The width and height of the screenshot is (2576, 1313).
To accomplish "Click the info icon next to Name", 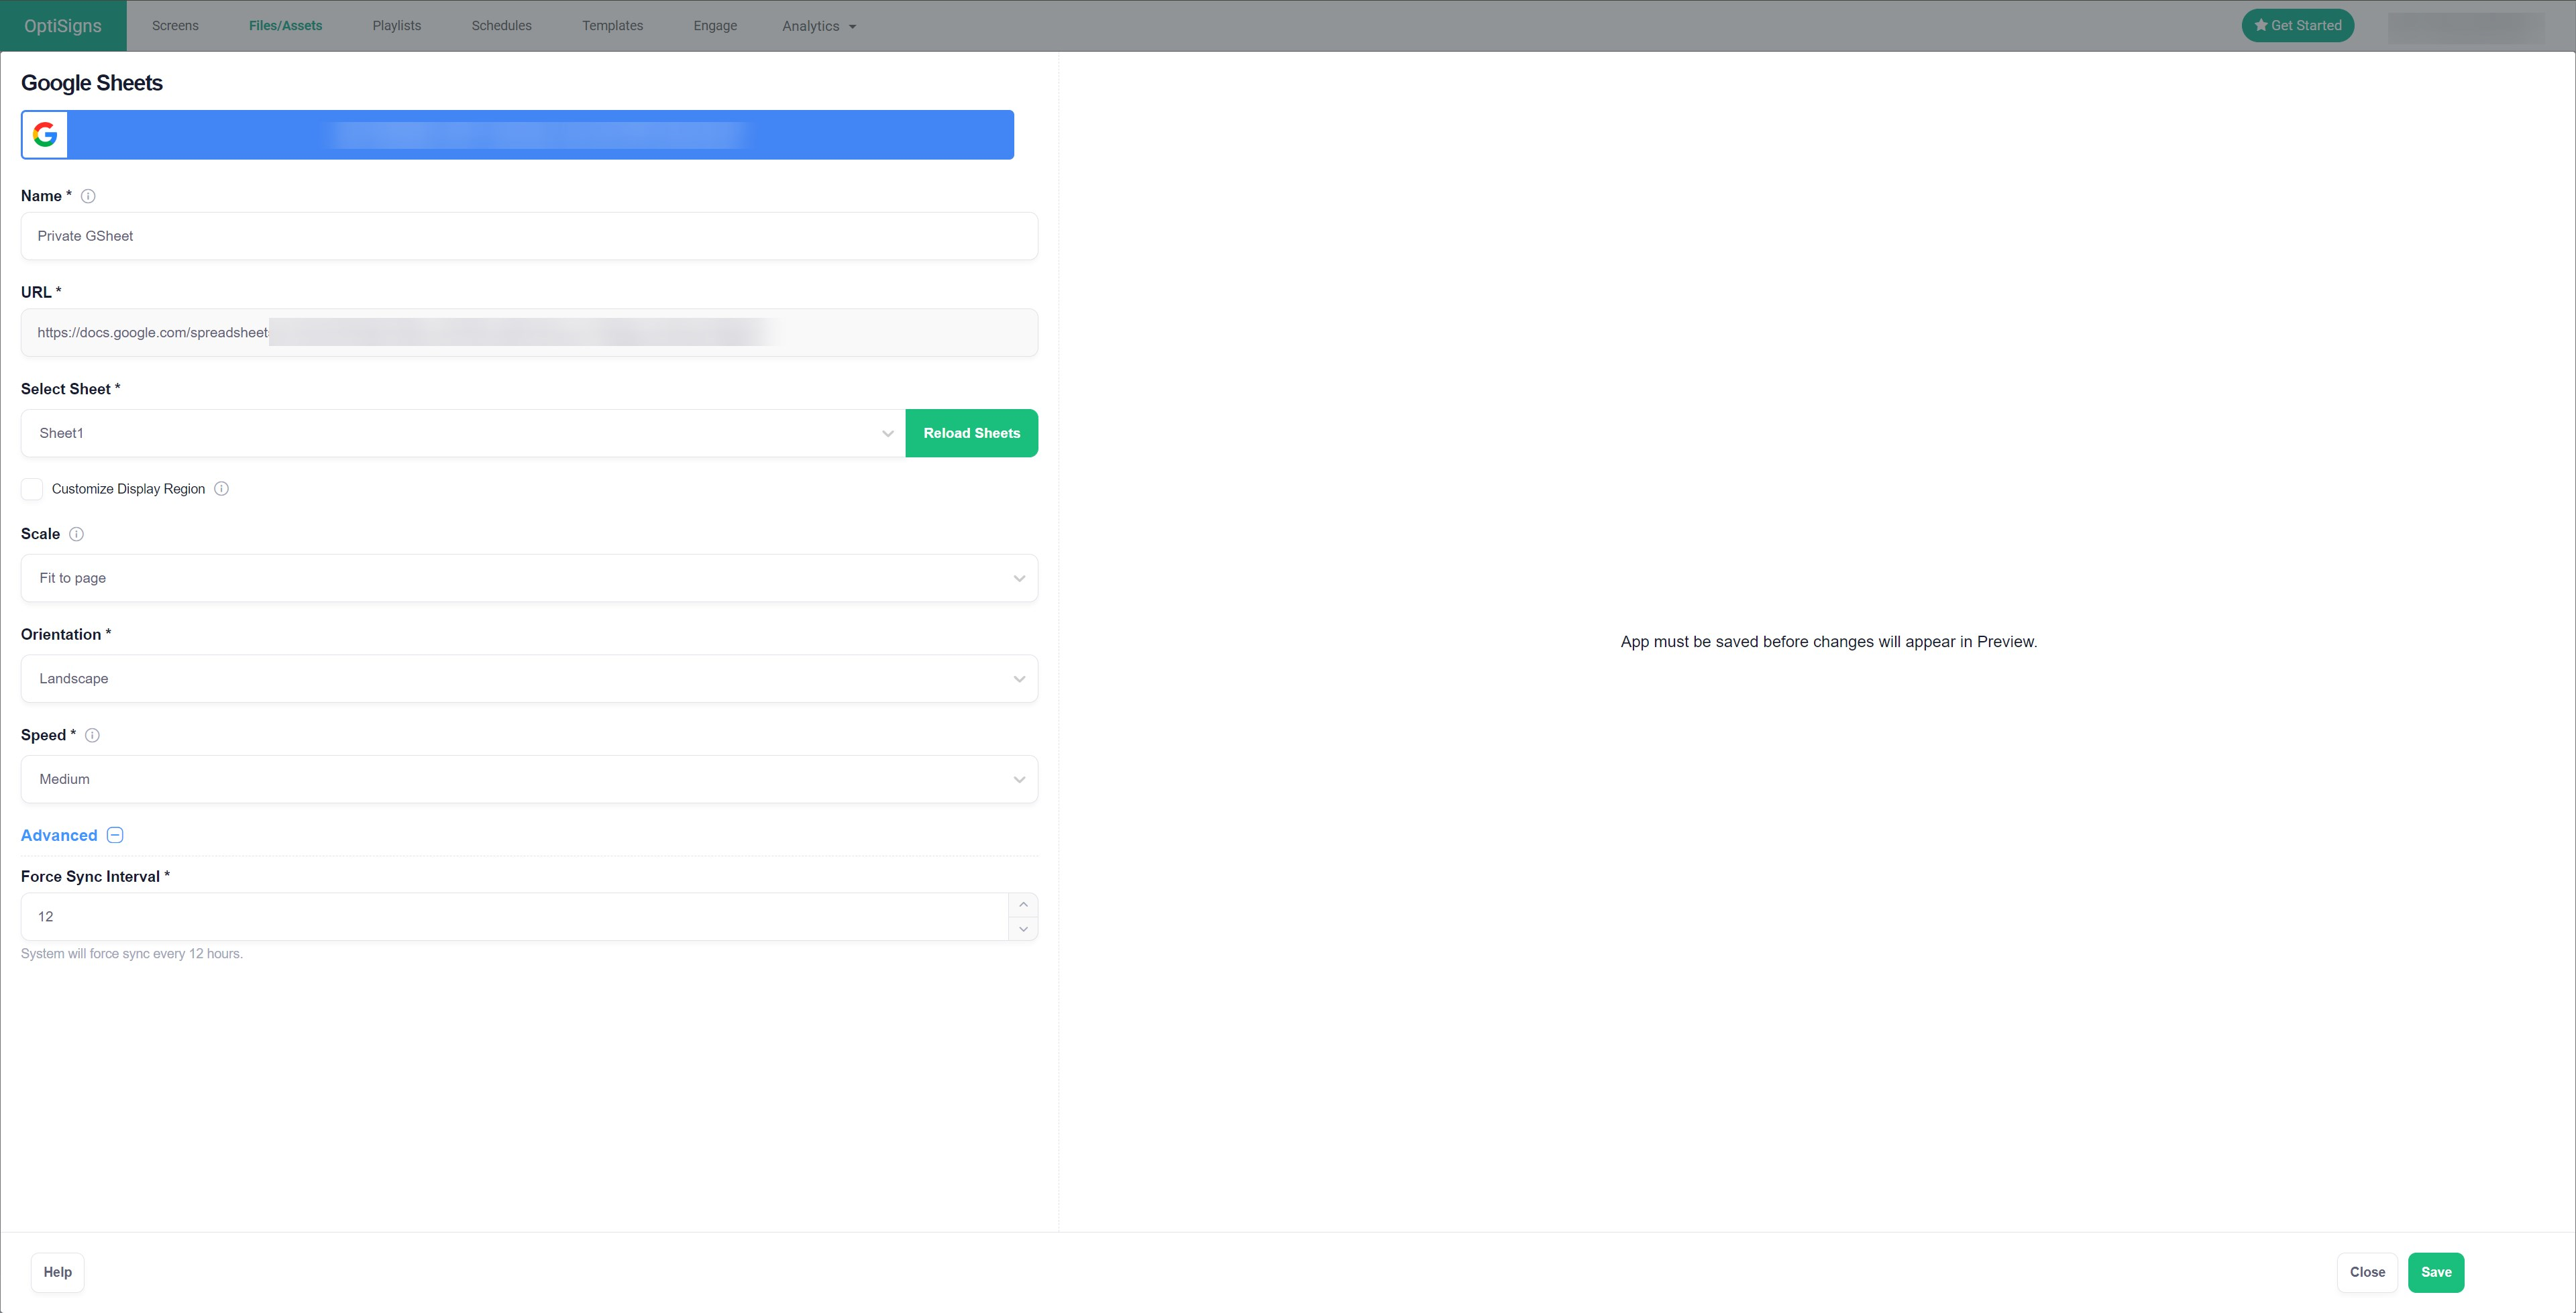I will (88, 196).
